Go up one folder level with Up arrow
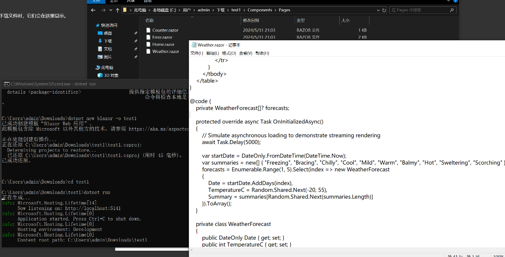 click(117, 10)
